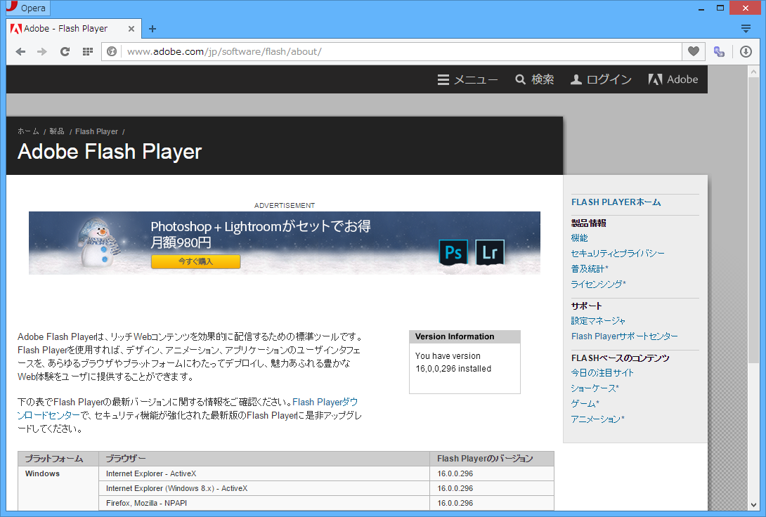Close the Adobe - Flash Player tab
This screenshot has height=517, width=766.
(131, 29)
